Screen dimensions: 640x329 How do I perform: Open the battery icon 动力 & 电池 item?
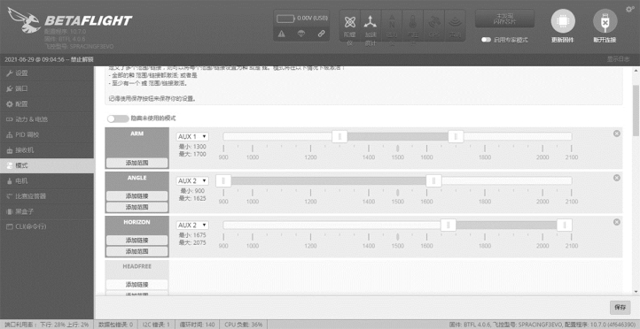pyautogui.click(x=47, y=119)
